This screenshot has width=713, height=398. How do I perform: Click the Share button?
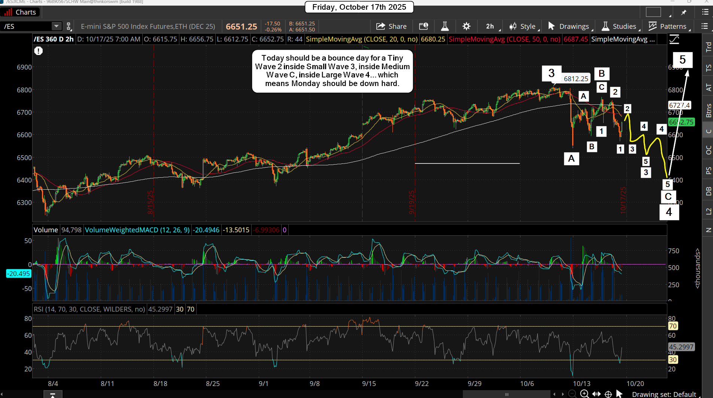(x=391, y=26)
